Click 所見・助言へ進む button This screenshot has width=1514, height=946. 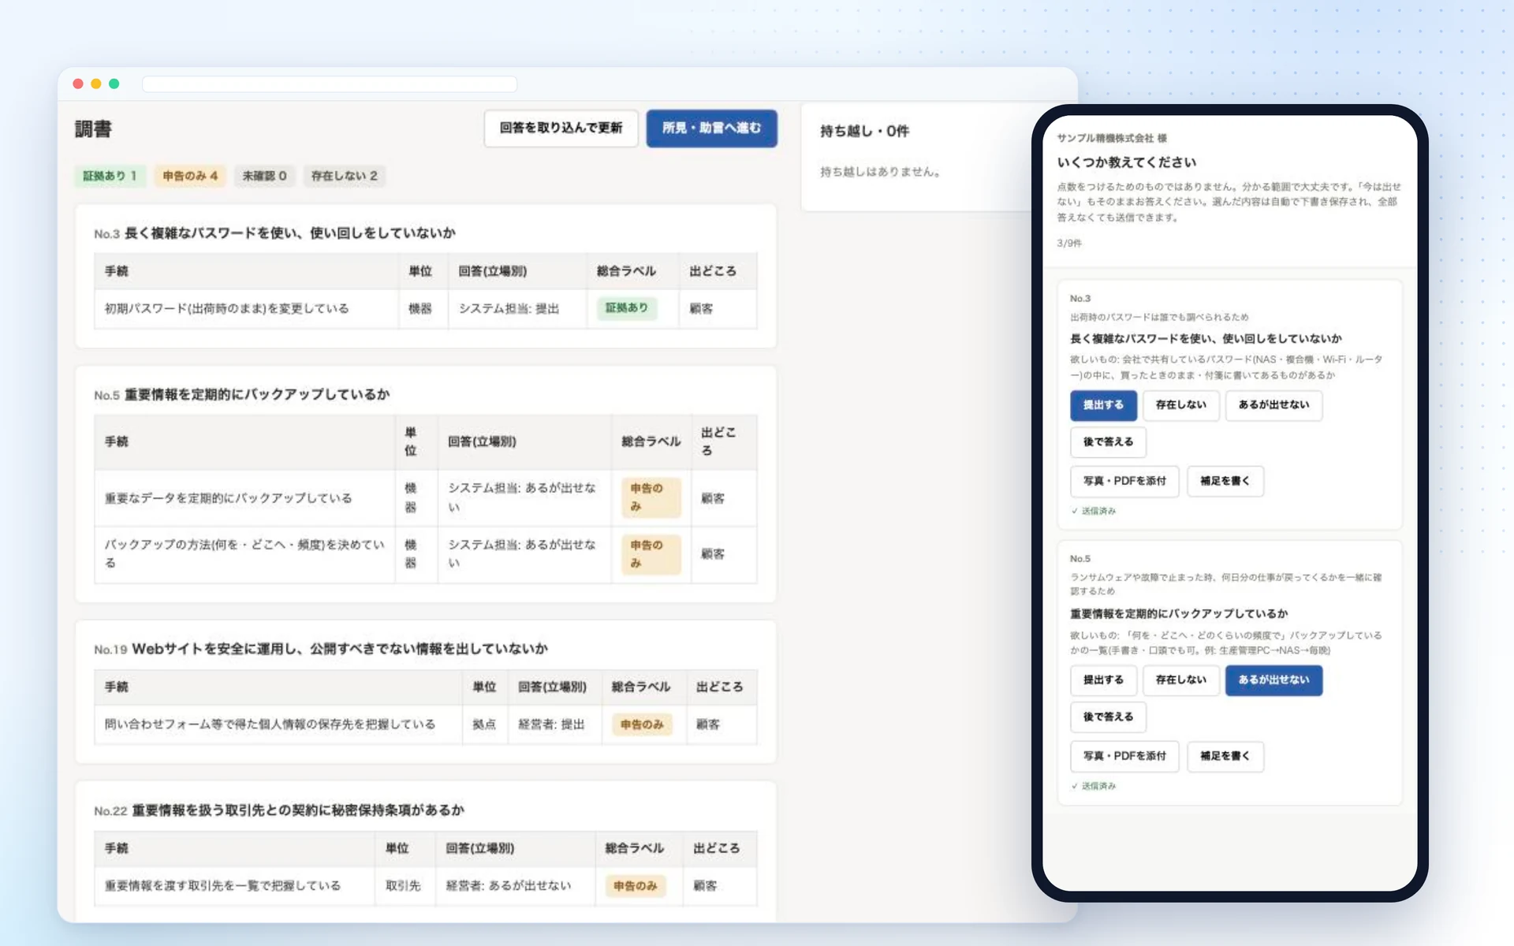[711, 128]
